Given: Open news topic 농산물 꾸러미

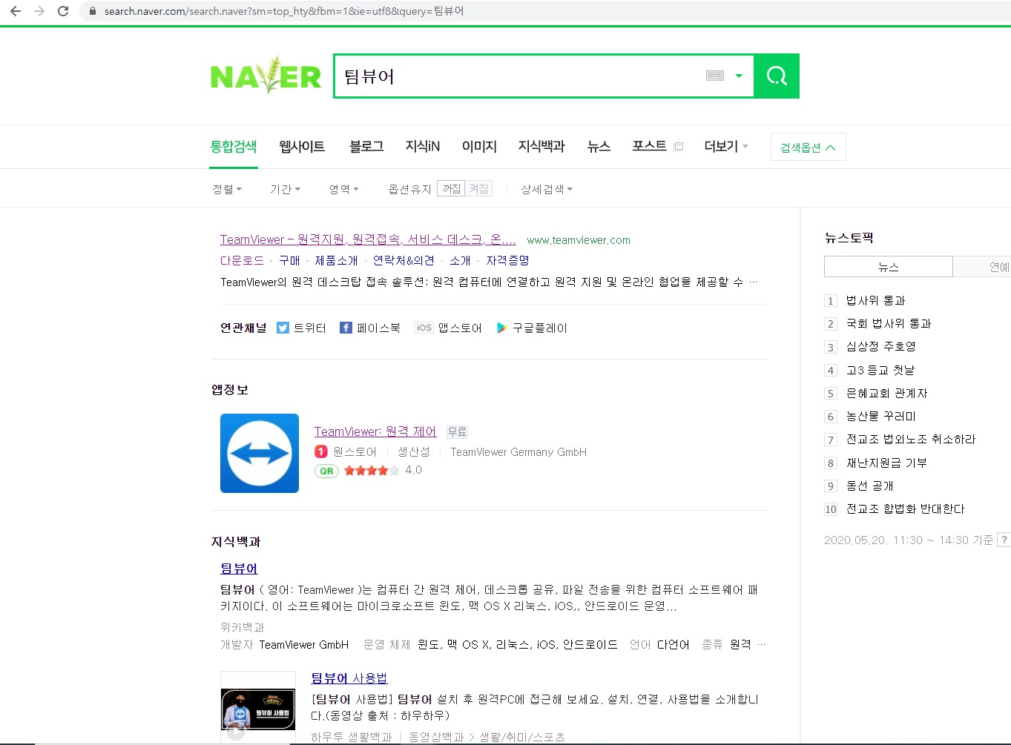Looking at the screenshot, I should (881, 416).
